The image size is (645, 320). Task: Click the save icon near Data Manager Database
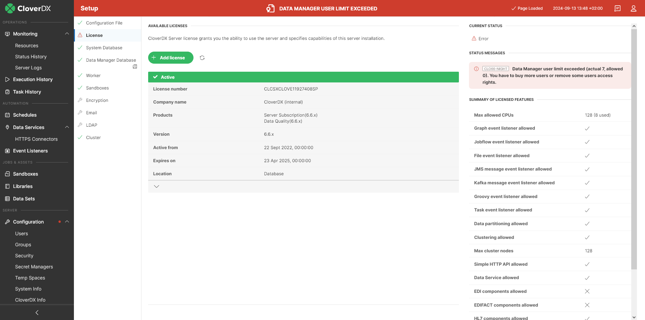tap(135, 66)
